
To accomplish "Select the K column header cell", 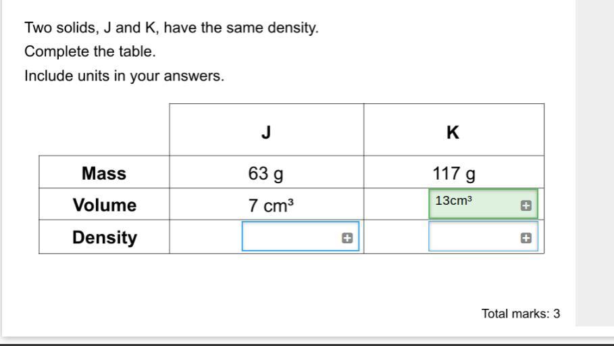I will tap(454, 130).
